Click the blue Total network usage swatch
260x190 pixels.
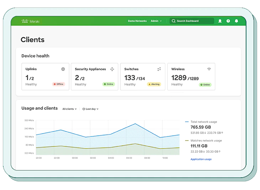[x=187, y=122]
